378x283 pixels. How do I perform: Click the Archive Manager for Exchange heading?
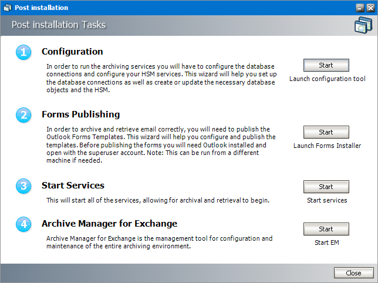(x=109, y=224)
